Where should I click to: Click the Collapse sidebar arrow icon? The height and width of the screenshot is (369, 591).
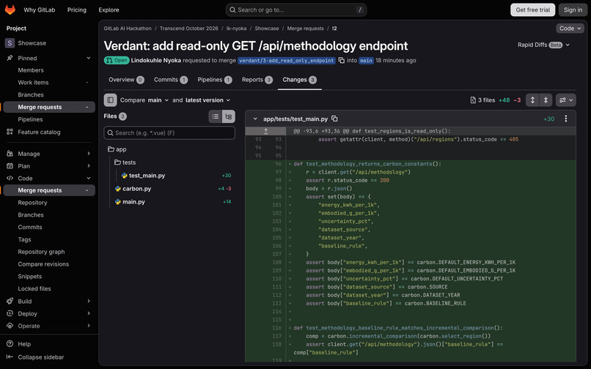coord(10,357)
